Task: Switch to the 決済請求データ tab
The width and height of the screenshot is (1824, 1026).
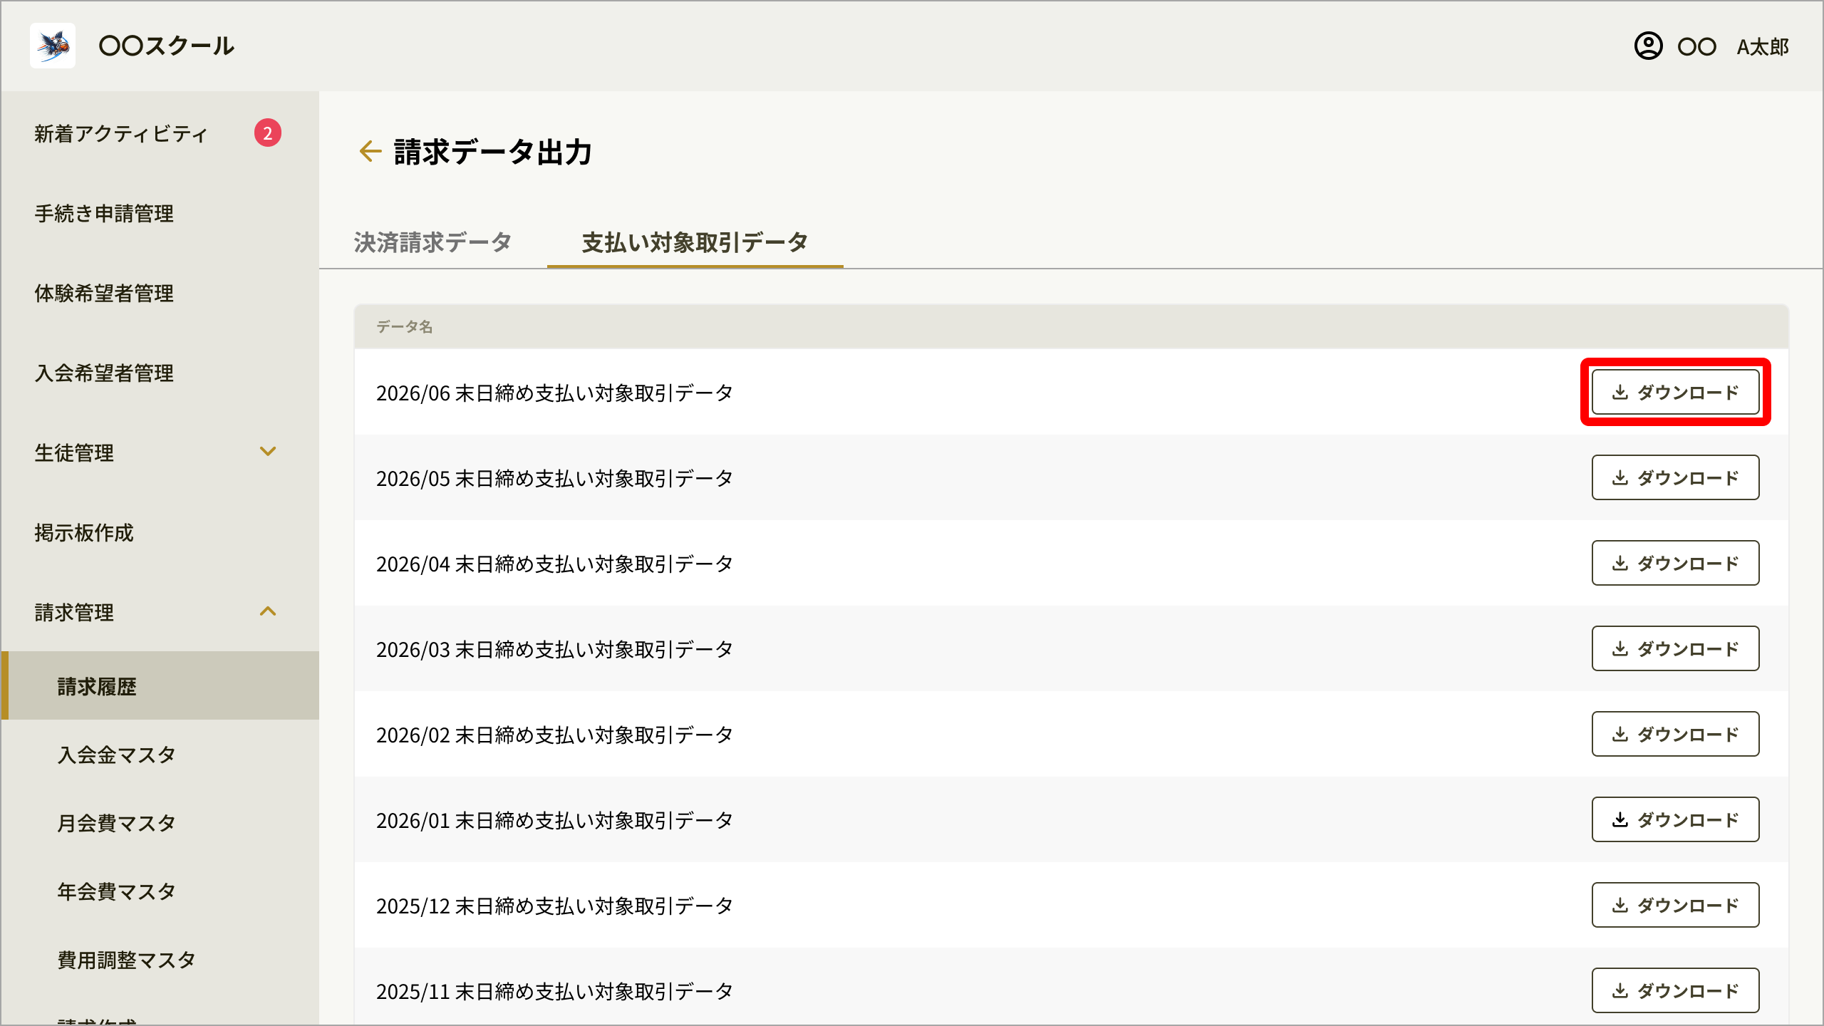Action: coord(433,242)
